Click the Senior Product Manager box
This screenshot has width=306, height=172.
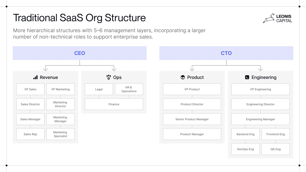[x=192, y=119]
